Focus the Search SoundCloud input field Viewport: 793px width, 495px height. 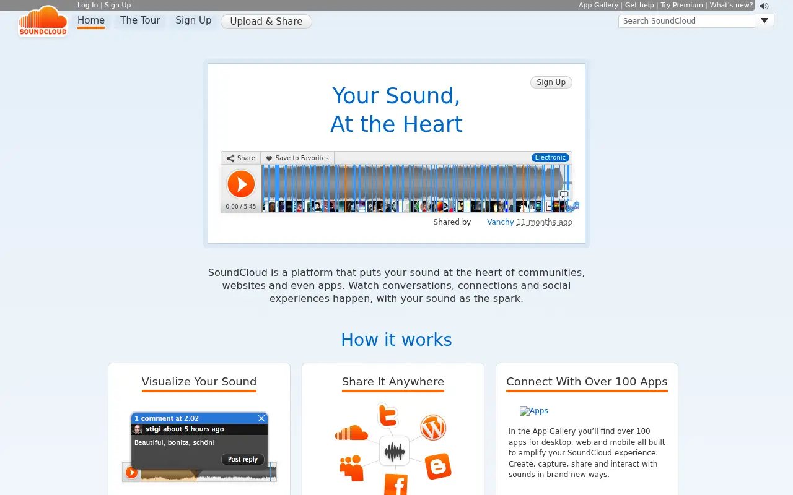pyautogui.click(x=687, y=20)
